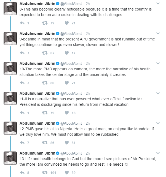166x177 pixels.
Task: Open chevron menu on tweet 13
Action: tap(158, 153)
